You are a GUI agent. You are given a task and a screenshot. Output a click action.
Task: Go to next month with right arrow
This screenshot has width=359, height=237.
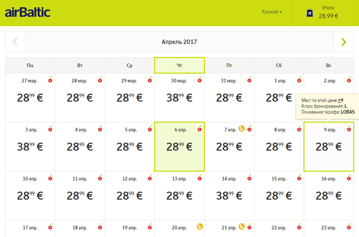click(344, 42)
